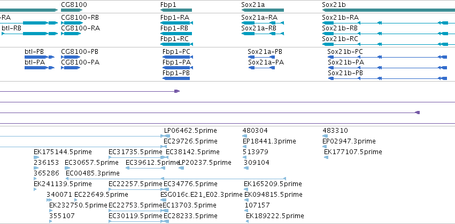Image resolution: width=455 pixels, height=224 pixels.
Task: Select EST EC31735.5prime
Action: click(x=135, y=152)
